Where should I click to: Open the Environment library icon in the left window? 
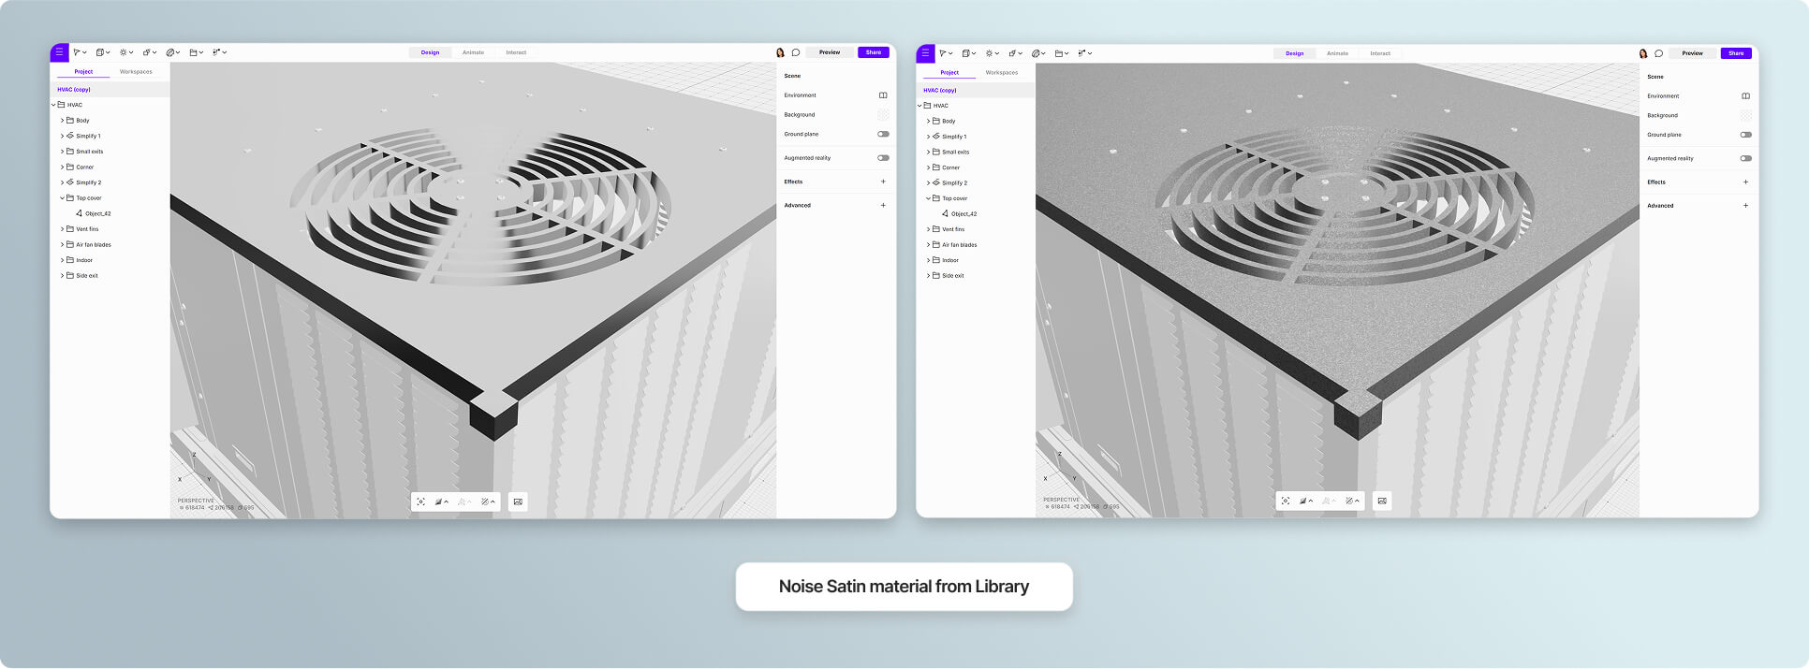[x=883, y=95]
